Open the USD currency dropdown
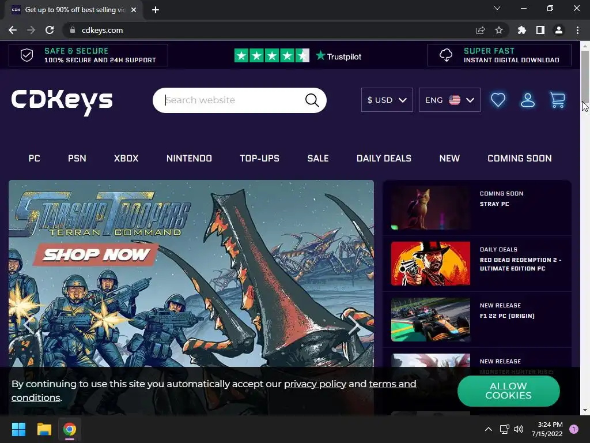Viewport: 590px width, 443px height. (387, 100)
